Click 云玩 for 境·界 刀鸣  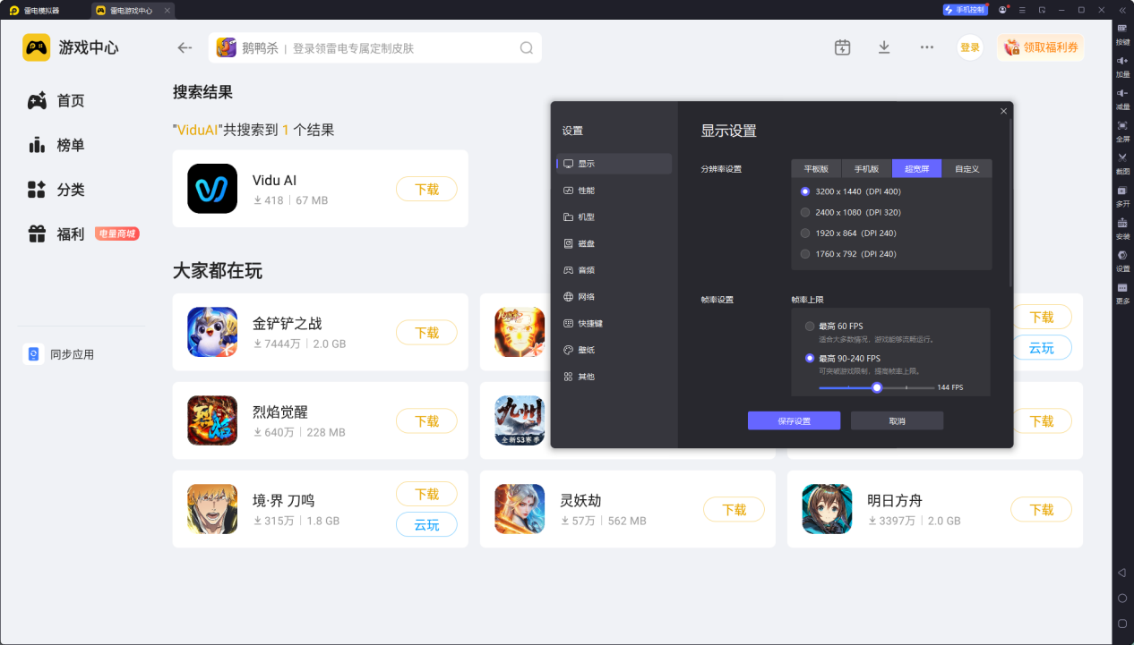(x=426, y=525)
